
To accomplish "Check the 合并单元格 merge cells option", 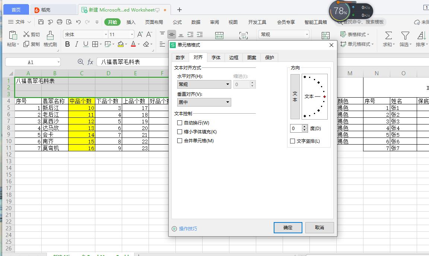I will pyautogui.click(x=179, y=140).
